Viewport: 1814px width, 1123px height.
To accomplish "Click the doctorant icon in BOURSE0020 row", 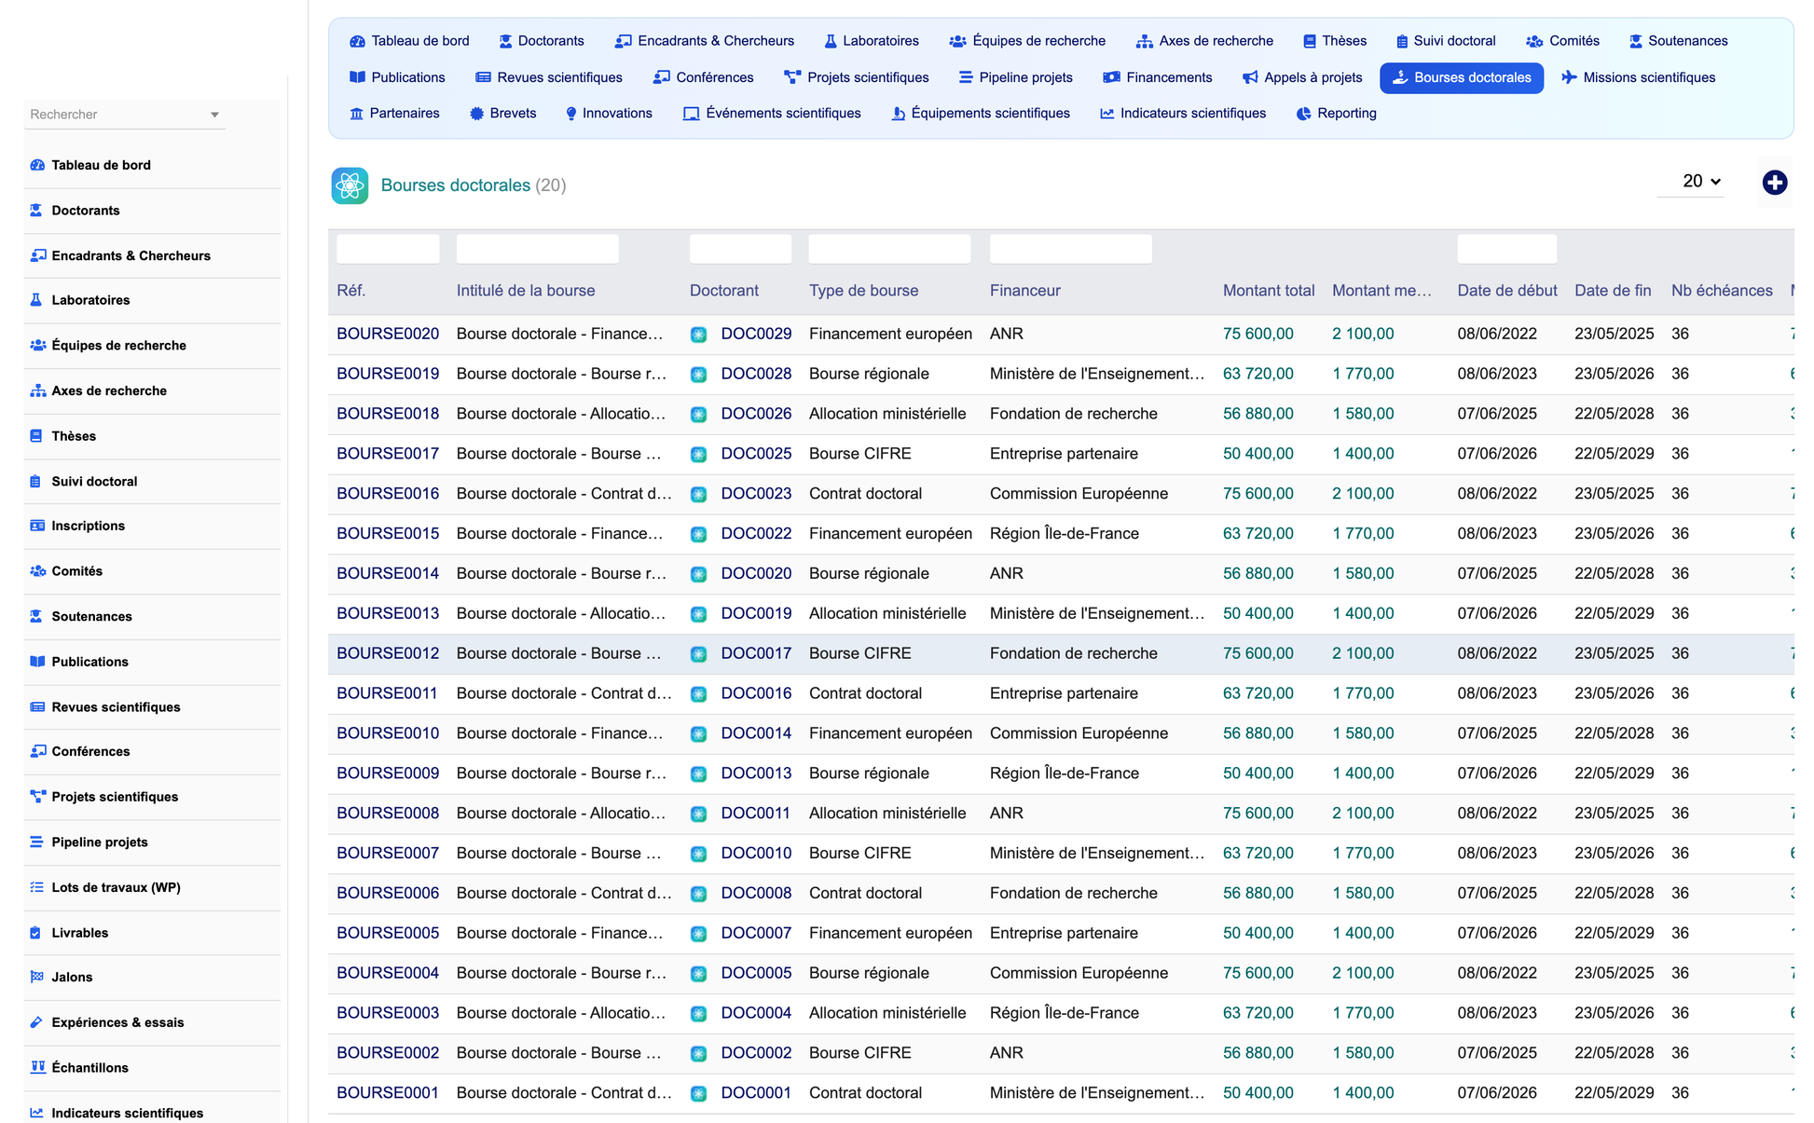I will 698,335.
